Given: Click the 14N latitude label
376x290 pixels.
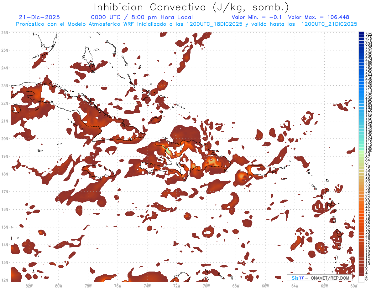Looking at the screenshot, I should (4, 245).
